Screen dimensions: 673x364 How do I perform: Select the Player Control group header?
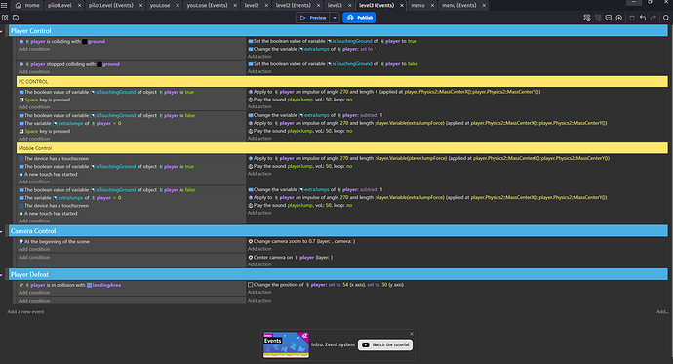(x=338, y=31)
